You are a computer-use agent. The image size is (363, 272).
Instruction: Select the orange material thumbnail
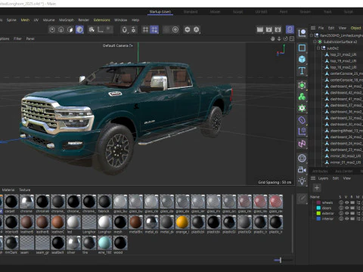[182, 222]
